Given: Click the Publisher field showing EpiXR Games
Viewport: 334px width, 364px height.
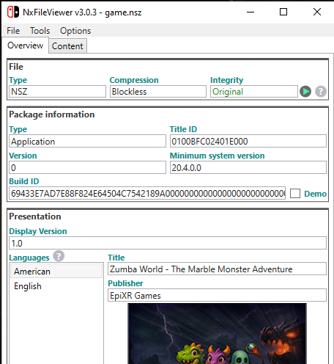Looking at the screenshot, I should 217,295.
